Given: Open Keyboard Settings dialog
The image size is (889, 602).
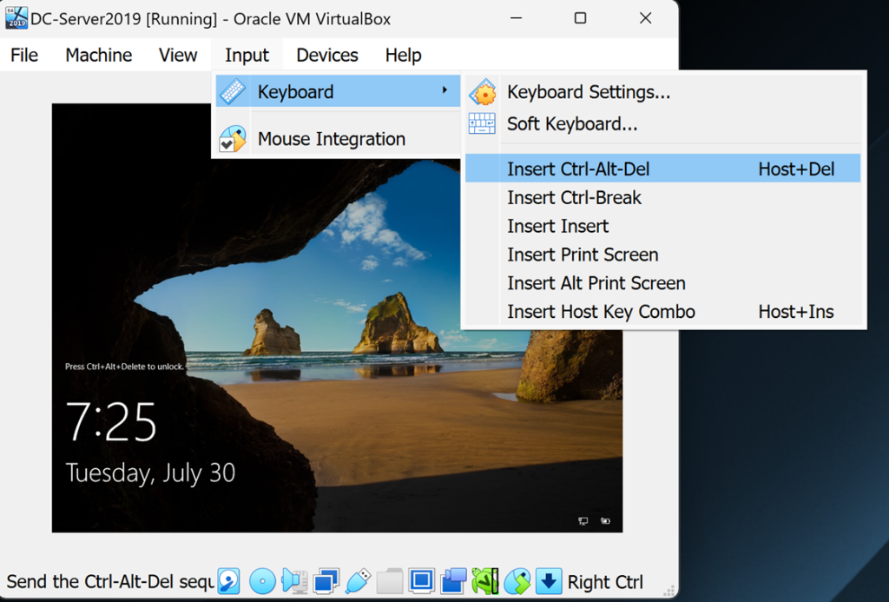Looking at the screenshot, I should tap(588, 92).
